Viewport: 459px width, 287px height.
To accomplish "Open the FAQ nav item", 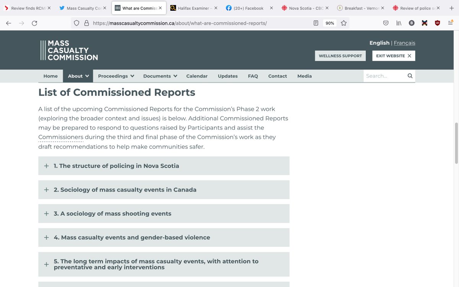I will point(253,76).
